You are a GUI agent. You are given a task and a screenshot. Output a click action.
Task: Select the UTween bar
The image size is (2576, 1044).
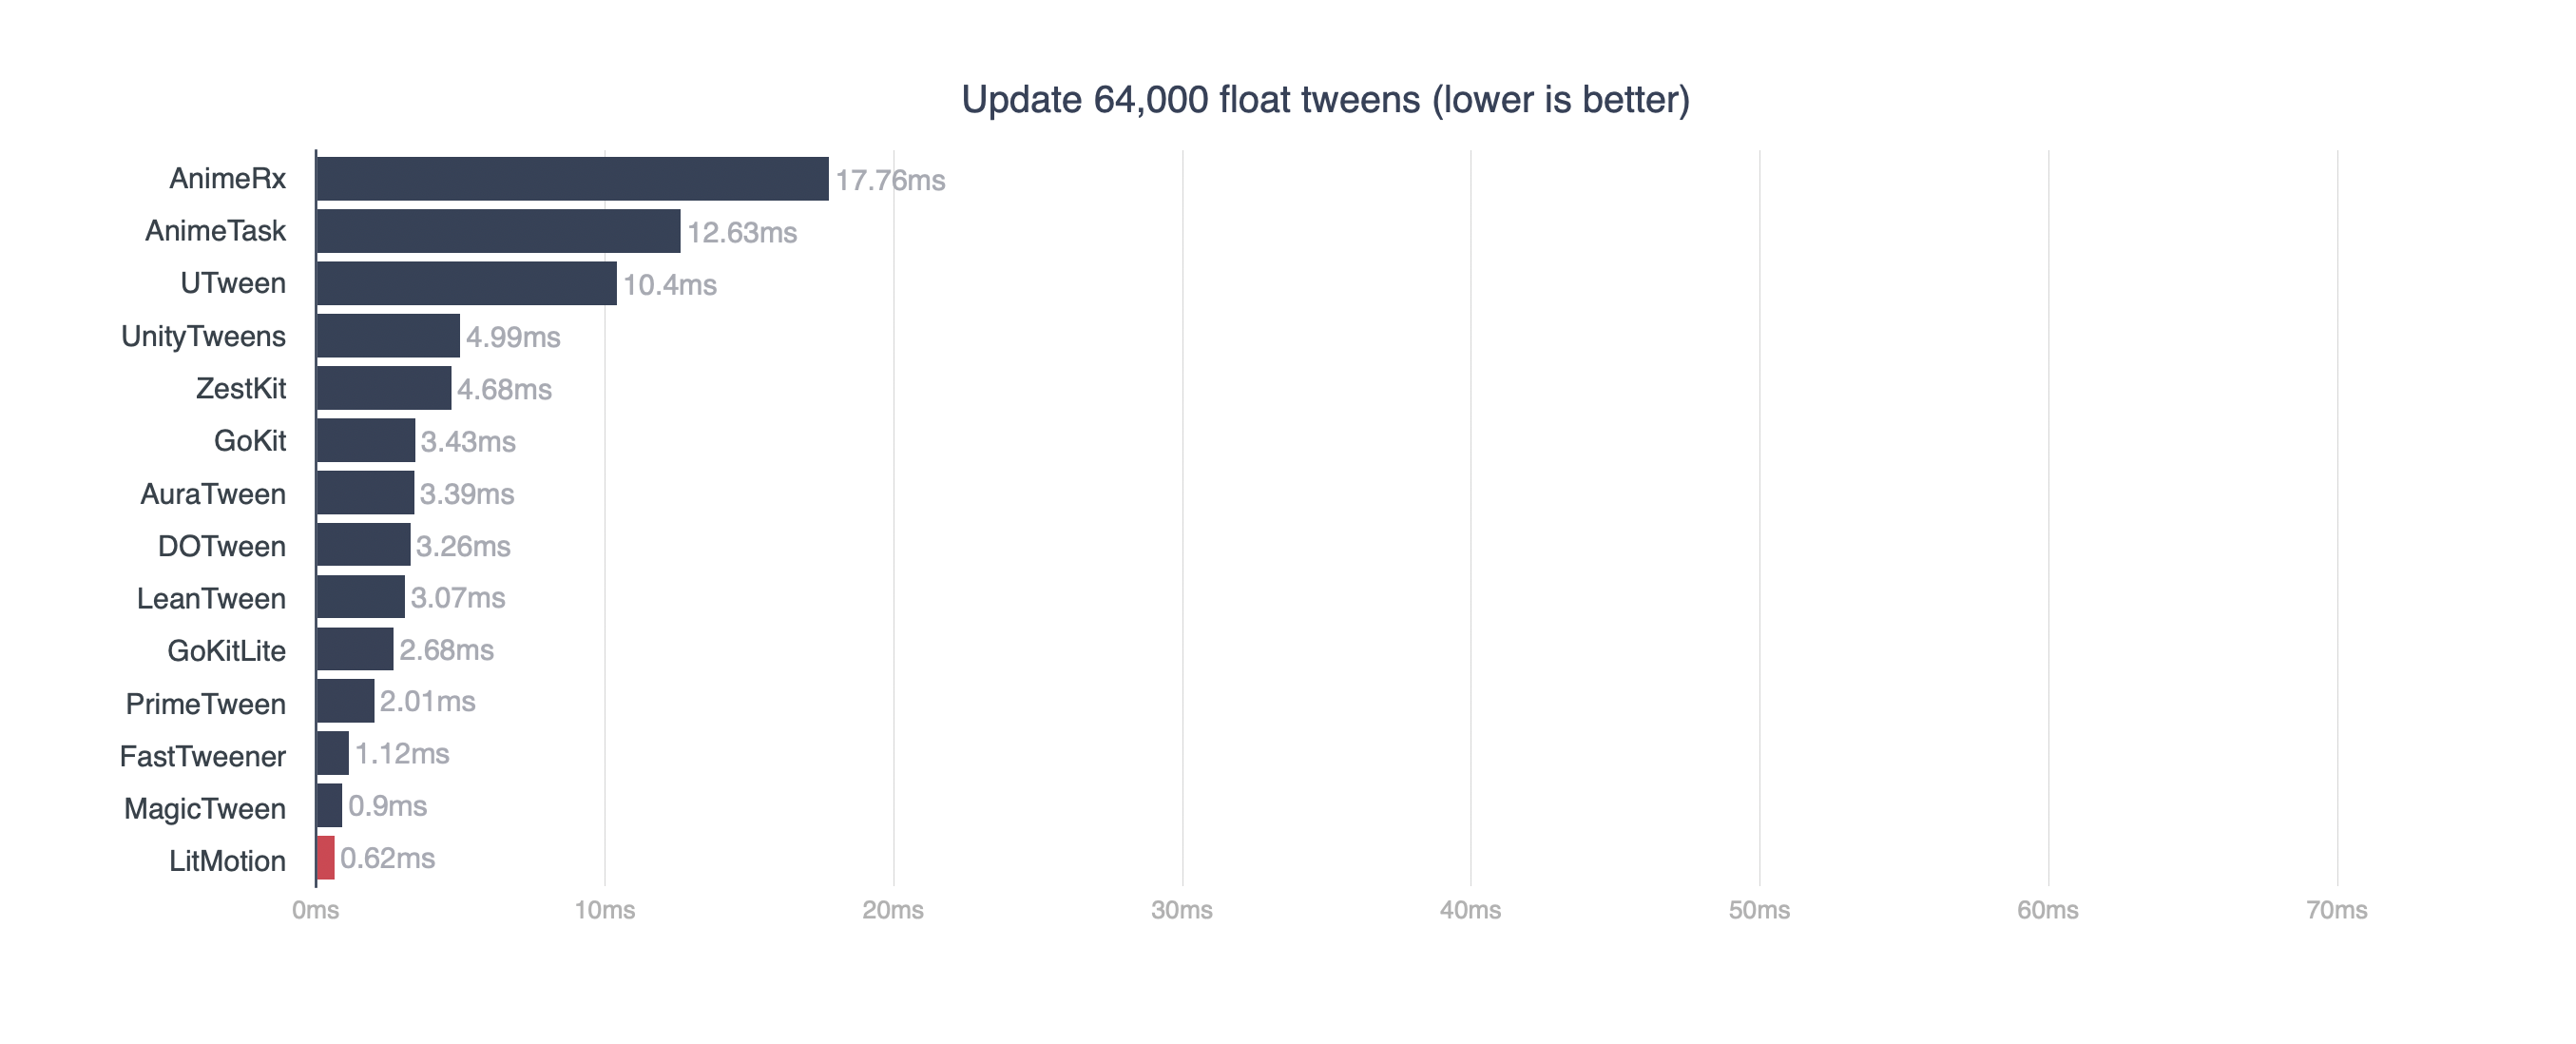(466, 283)
